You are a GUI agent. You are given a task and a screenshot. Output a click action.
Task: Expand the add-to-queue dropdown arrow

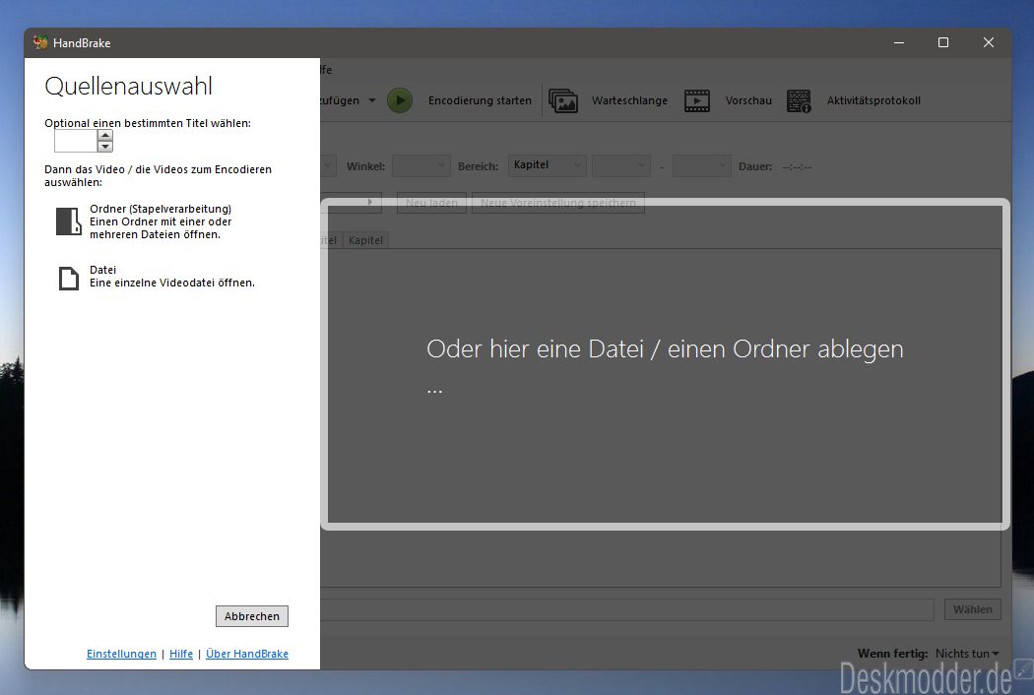pyautogui.click(x=372, y=100)
